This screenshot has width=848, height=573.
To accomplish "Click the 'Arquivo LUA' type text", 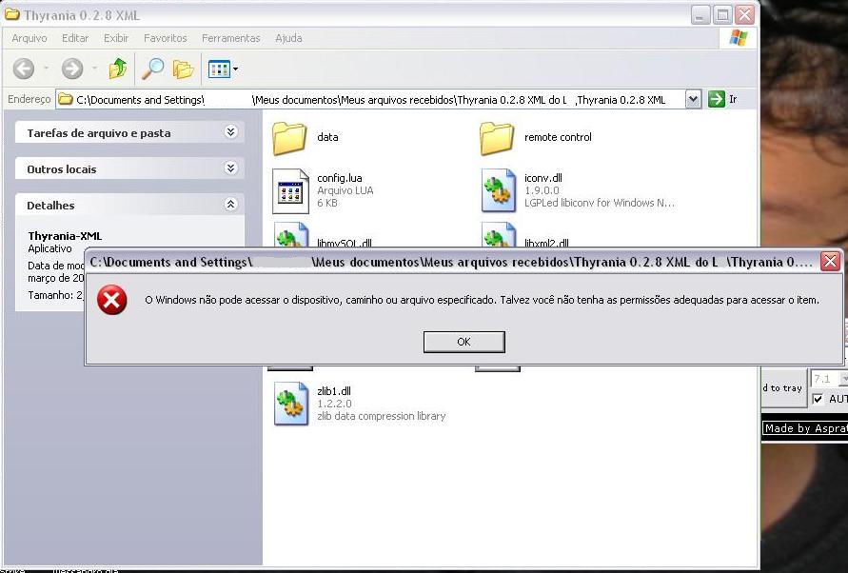I will click(x=345, y=190).
